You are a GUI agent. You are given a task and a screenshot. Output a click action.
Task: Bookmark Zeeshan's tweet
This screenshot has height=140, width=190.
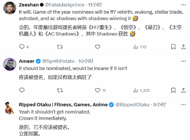tap(173, 47)
